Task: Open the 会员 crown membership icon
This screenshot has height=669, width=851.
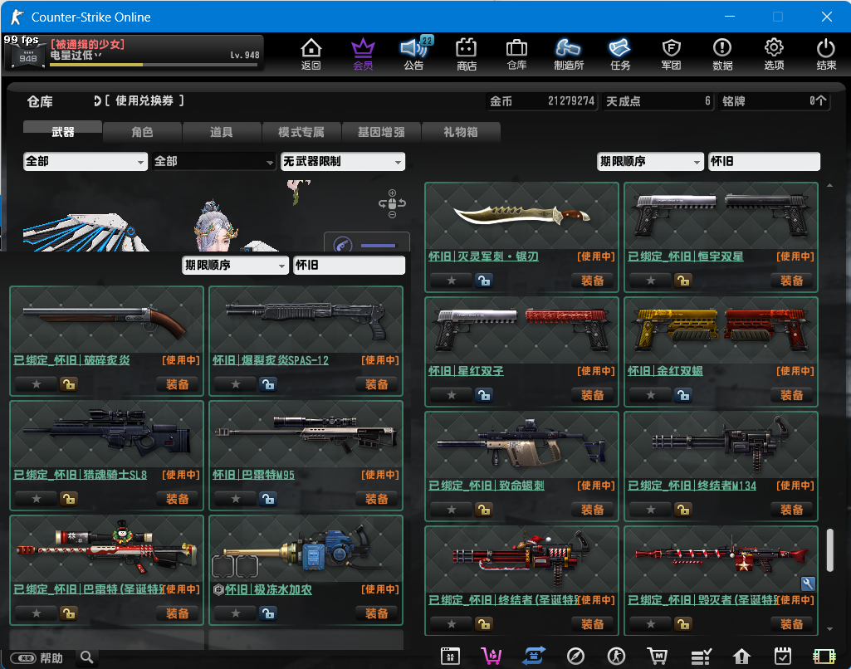Action: (363, 54)
